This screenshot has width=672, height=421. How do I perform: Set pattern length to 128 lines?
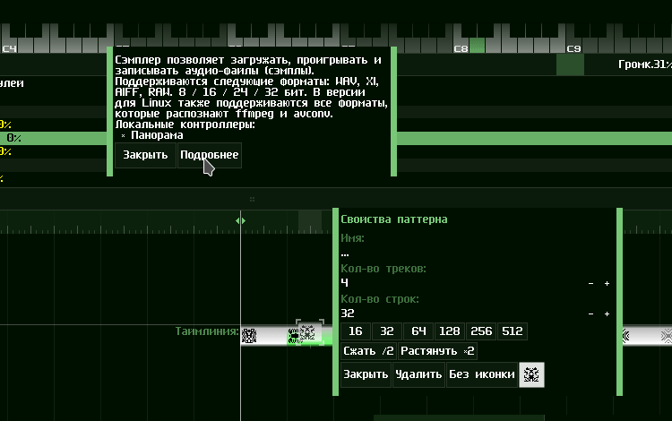450,331
